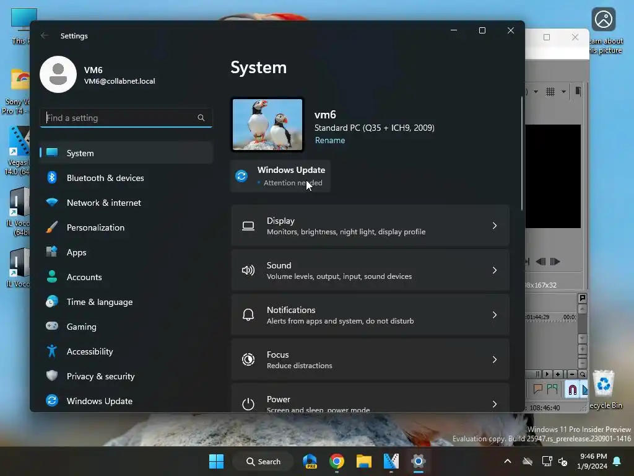634x476 pixels.
Task: Click the grid overlay icon in Vegas preview
Action: (550, 92)
